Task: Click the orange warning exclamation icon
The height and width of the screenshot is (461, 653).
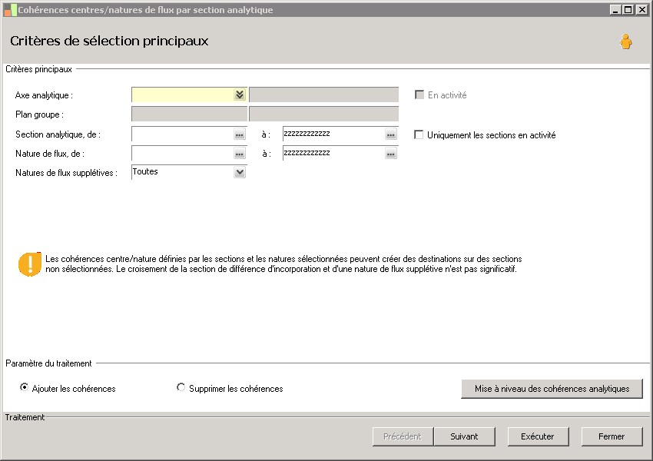Action: (x=30, y=264)
